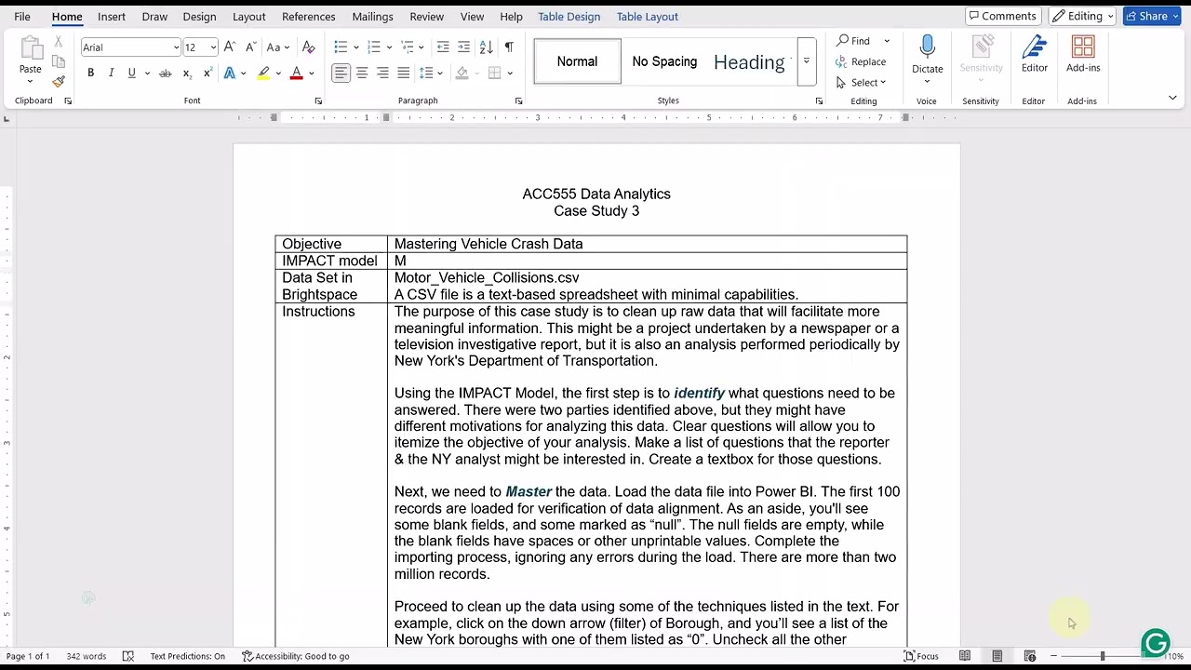Open the Borders dropdown arrow
Viewport: 1191px width, 670px height.
coord(510,74)
